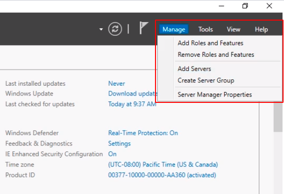
Task: Click the Never link for last installed updates
Action: pyautogui.click(x=116, y=83)
